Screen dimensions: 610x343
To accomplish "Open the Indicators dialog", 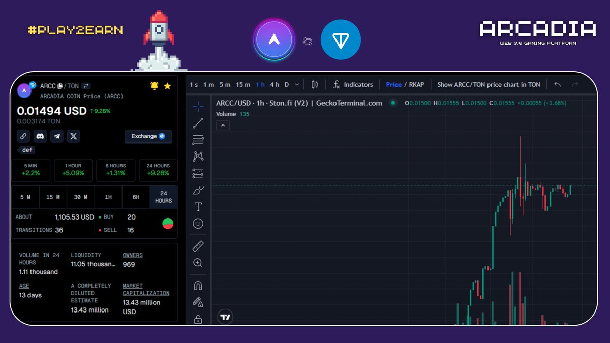I will 353,85.
